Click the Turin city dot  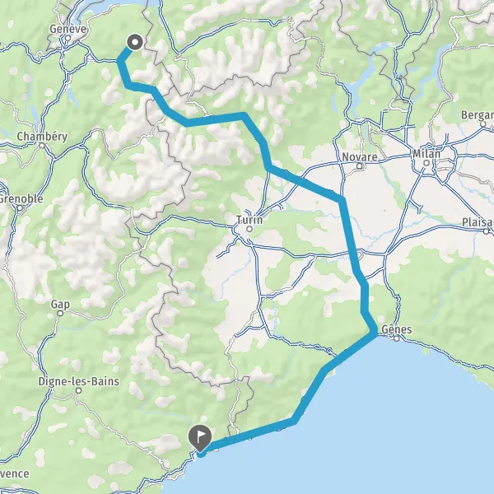[x=249, y=229]
